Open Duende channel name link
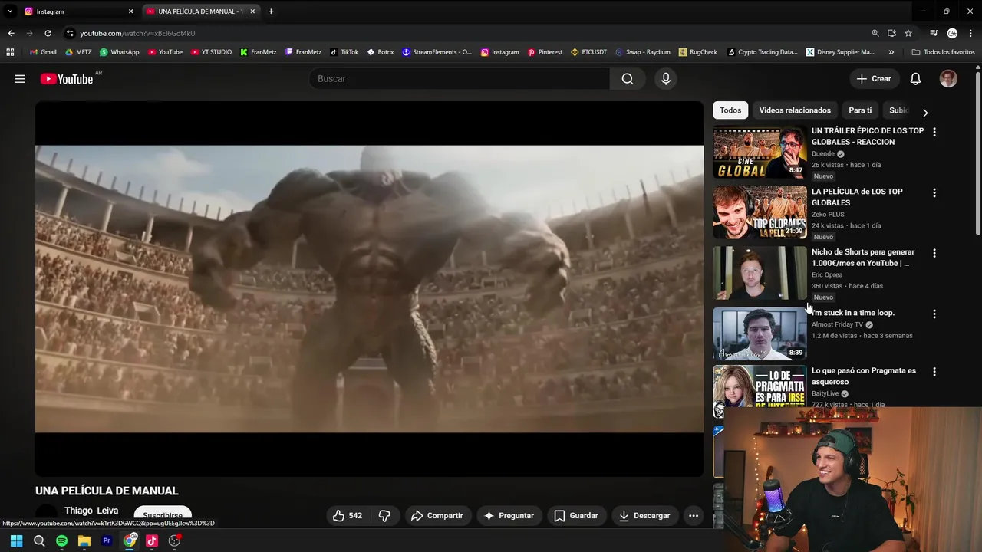982x552 pixels. pos(822,153)
